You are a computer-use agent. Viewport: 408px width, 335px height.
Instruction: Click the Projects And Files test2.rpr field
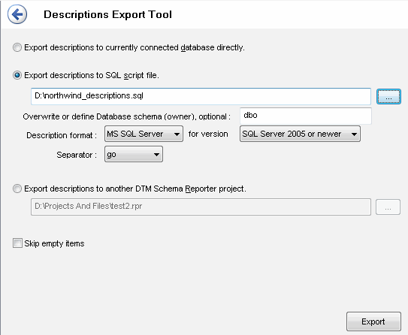click(201, 207)
